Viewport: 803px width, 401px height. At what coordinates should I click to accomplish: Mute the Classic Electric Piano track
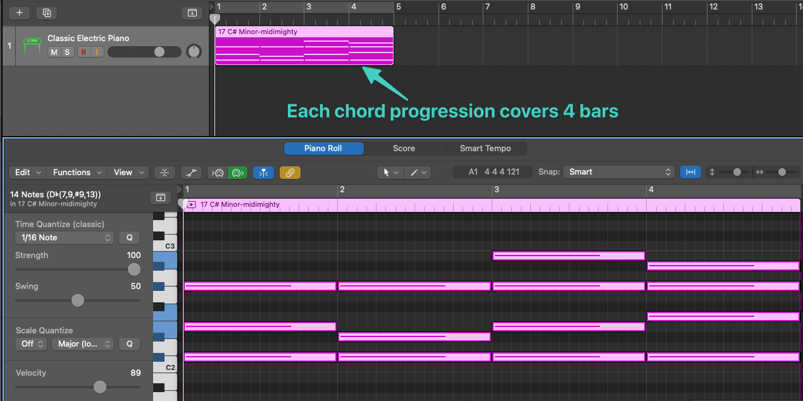(54, 52)
